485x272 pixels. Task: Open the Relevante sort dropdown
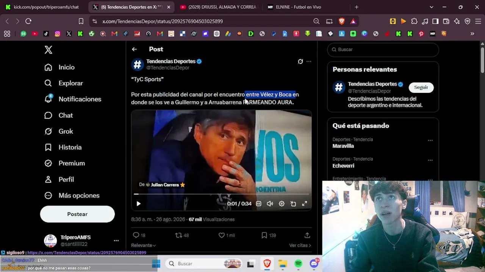[x=144, y=245]
